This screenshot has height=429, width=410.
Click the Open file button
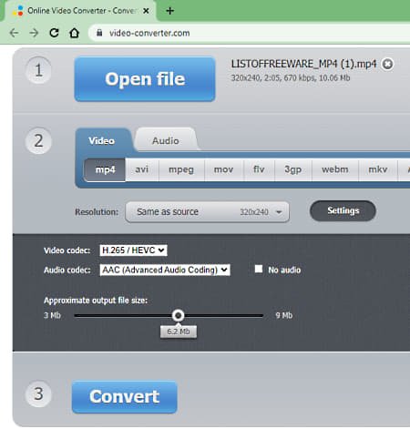145,79
